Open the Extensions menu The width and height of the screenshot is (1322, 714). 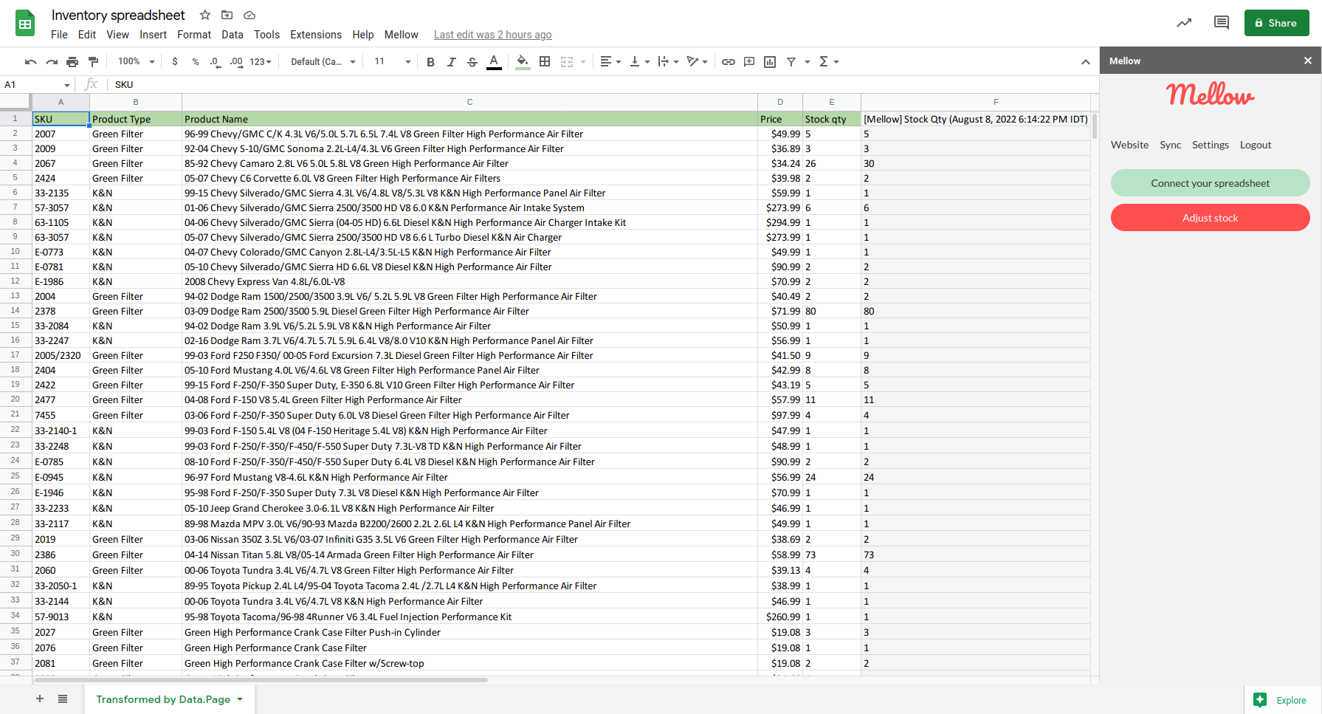pyautogui.click(x=316, y=35)
